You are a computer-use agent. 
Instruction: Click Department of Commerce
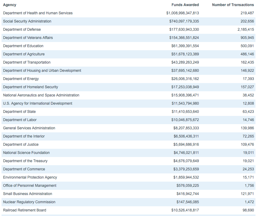tap(24, 169)
